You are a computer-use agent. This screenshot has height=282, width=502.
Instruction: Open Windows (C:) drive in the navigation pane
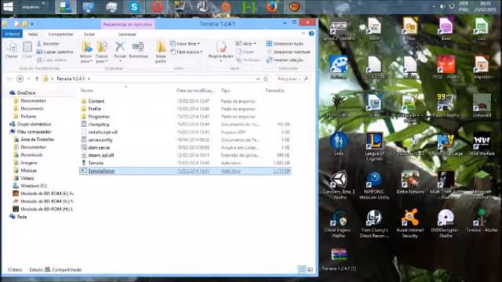[34, 186]
